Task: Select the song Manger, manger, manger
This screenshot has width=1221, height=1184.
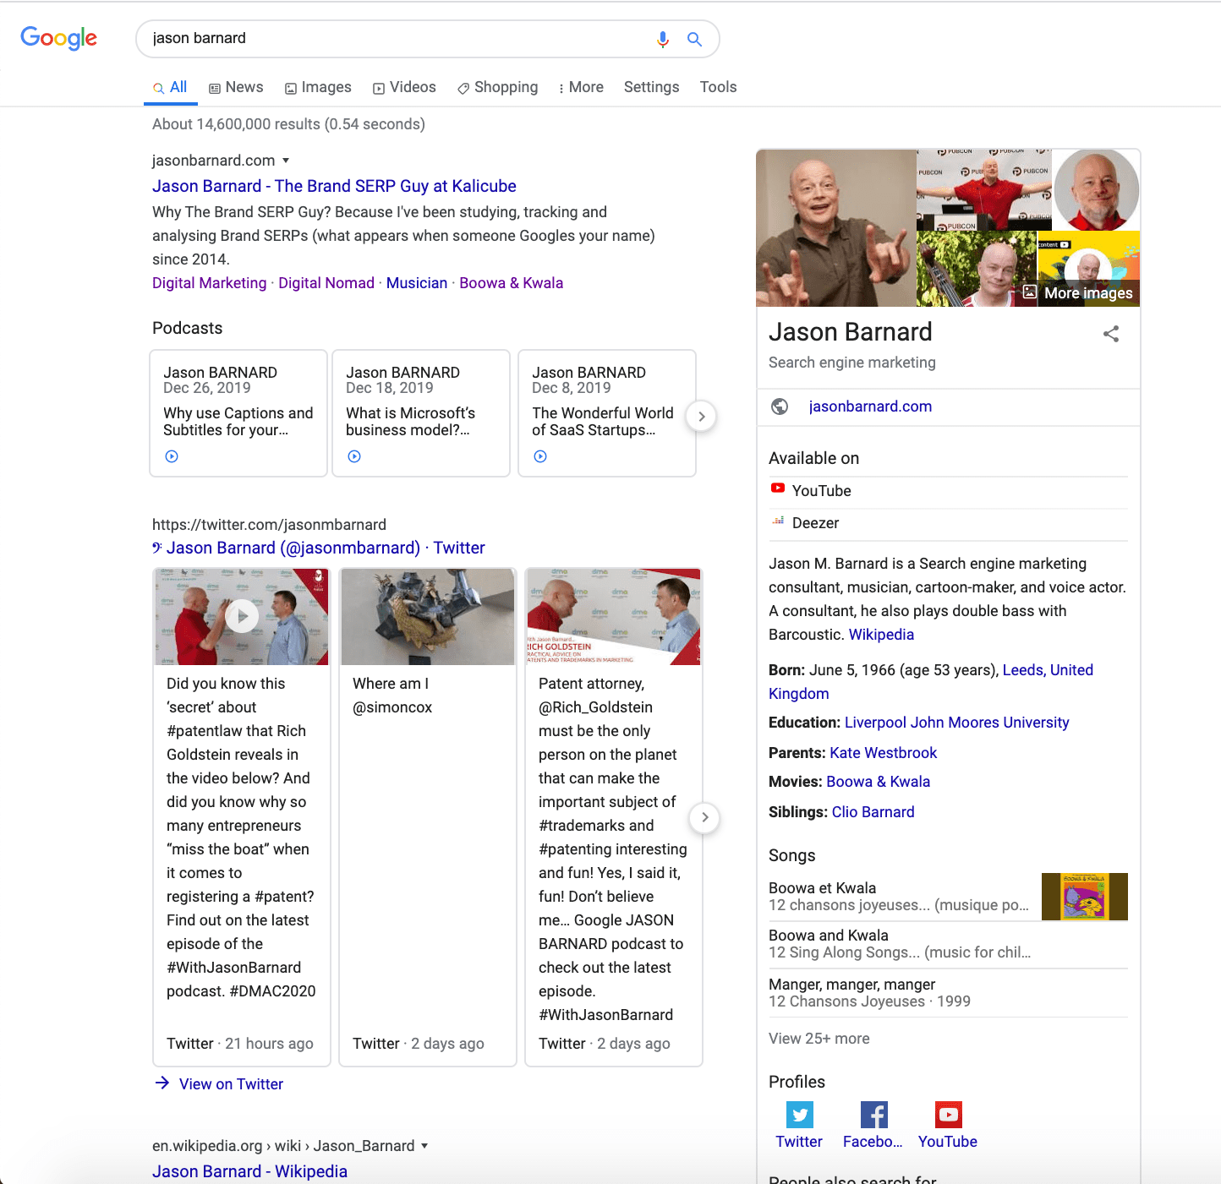Action: 948,993
